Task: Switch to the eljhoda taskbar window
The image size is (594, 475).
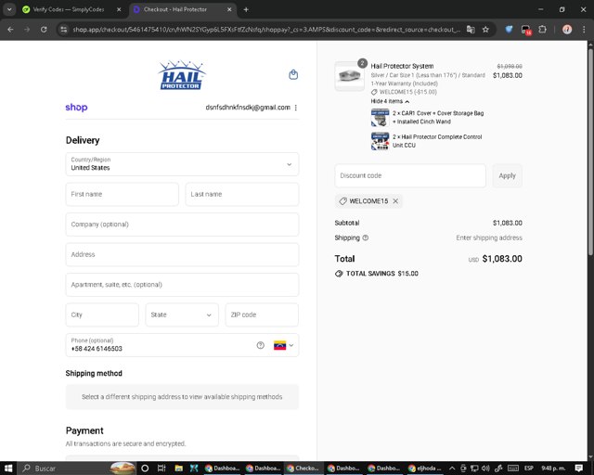Action: pyautogui.click(x=424, y=469)
